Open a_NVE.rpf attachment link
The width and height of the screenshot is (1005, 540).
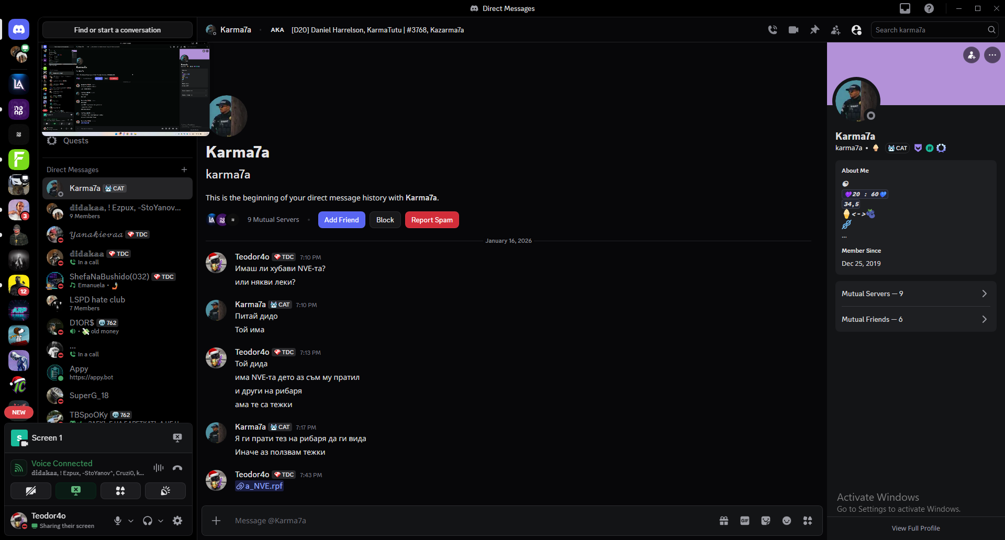click(x=260, y=486)
